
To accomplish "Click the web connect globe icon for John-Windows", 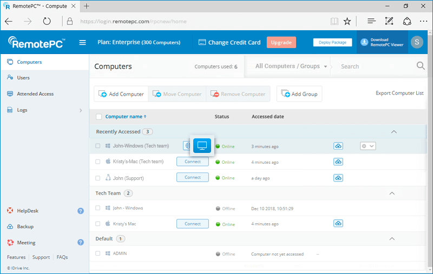I will [x=187, y=145].
